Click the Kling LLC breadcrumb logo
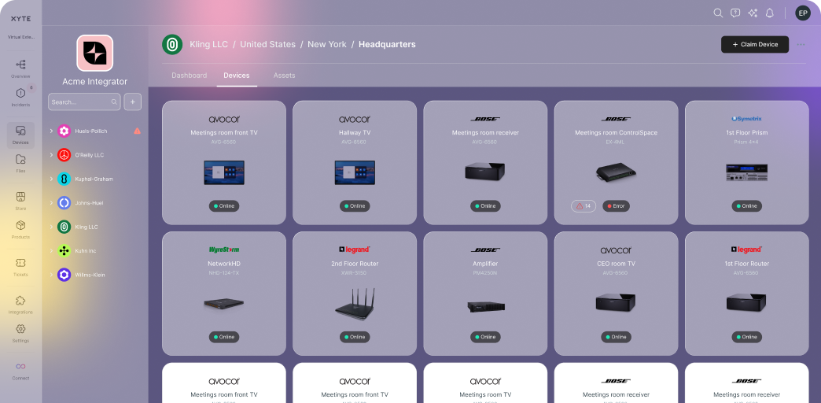821x403 pixels. tap(172, 45)
